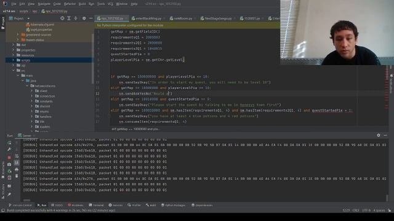Click line 12 in the editor gutter

(x=97, y=93)
